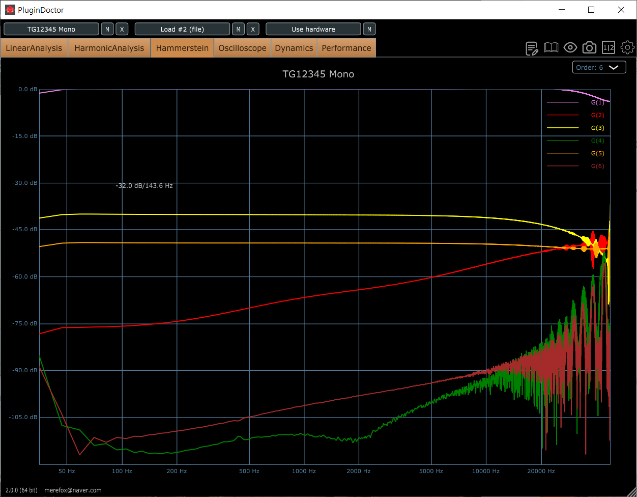This screenshot has width=637, height=497.
Task: Open the Performance tab
Action: 346,48
